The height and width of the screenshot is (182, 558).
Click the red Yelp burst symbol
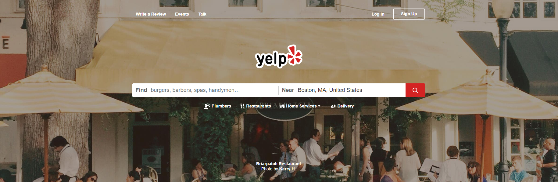point(295,55)
